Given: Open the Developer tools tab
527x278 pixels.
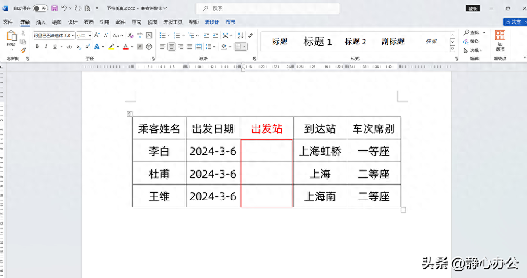Looking at the screenshot, I should click(x=173, y=22).
